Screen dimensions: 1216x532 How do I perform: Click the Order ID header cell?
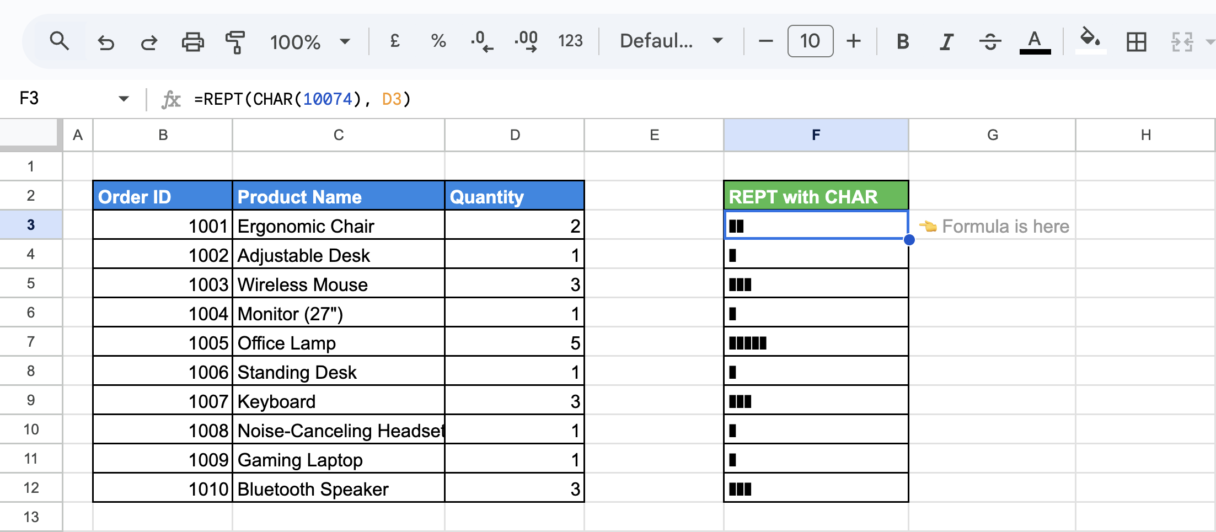click(163, 196)
